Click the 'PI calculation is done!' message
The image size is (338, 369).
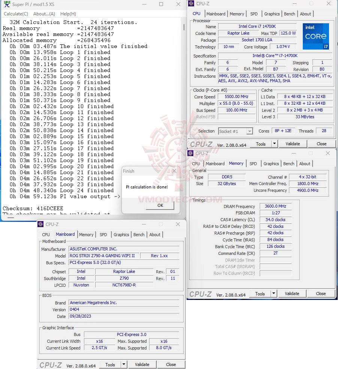147,187
